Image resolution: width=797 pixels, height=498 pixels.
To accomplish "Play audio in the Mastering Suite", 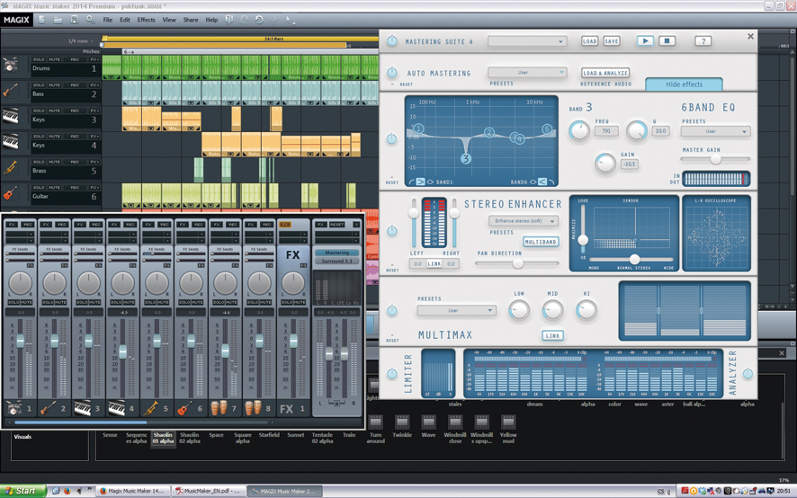I will point(645,41).
